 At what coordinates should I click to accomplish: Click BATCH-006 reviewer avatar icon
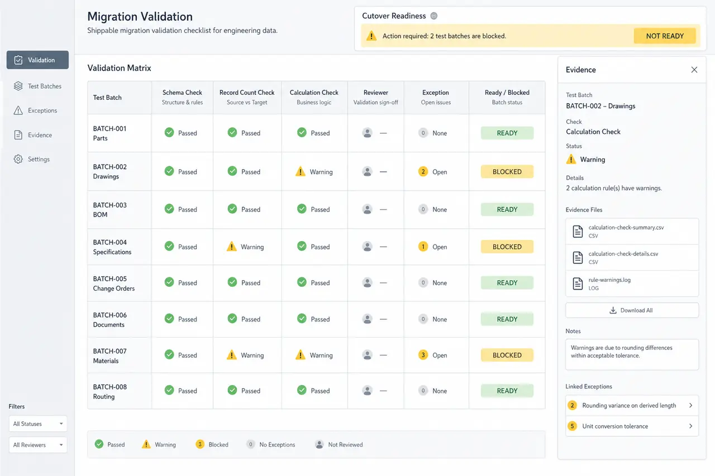tap(367, 319)
